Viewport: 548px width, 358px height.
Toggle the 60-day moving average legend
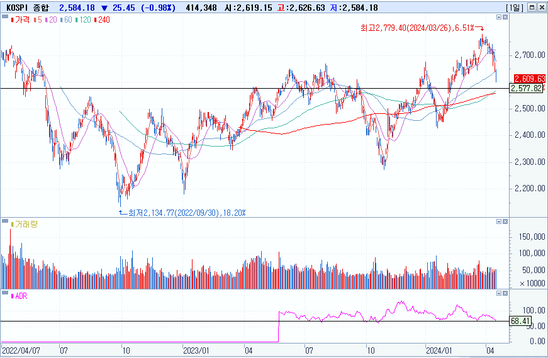point(67,20)
